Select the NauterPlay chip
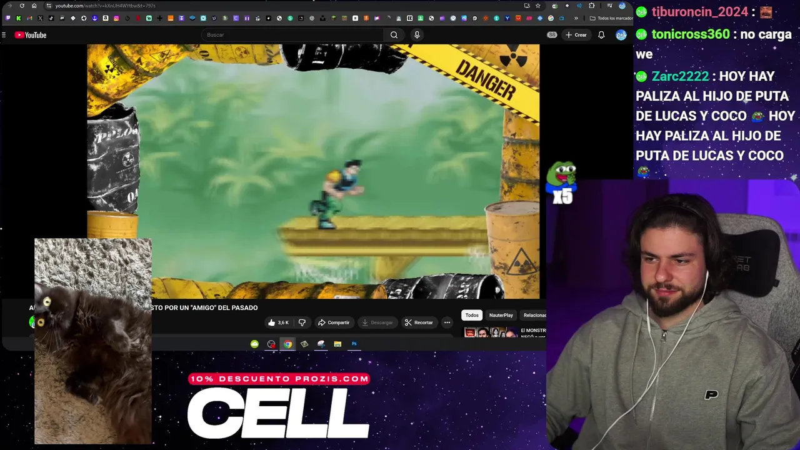This screenshot has width=800, height=450. click(x=501, y=315)
